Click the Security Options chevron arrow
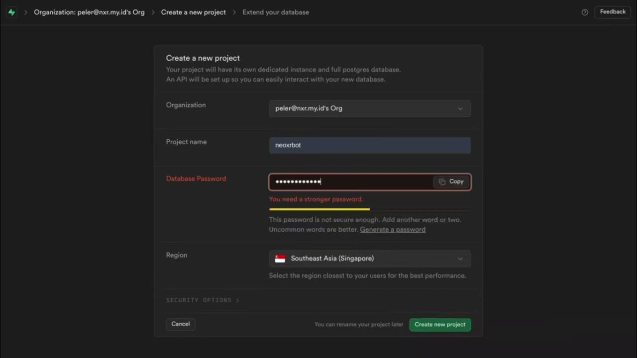The height and width of the screenshot is (358, 637). tap(237, 300)
